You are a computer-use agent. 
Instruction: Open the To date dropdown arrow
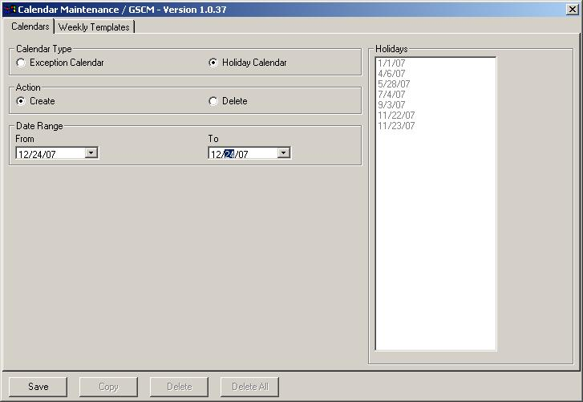[x=284, y=152]
